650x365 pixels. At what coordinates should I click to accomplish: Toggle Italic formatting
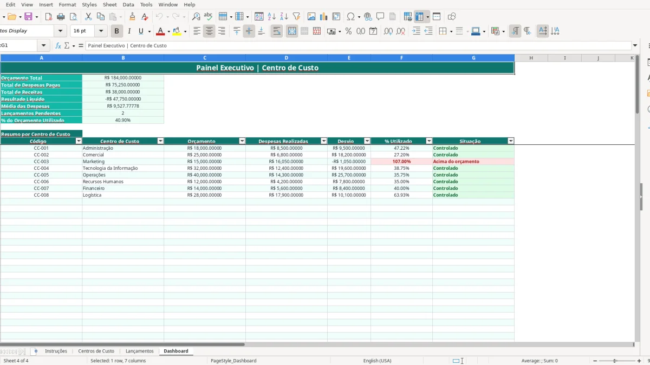click(129, 31)
